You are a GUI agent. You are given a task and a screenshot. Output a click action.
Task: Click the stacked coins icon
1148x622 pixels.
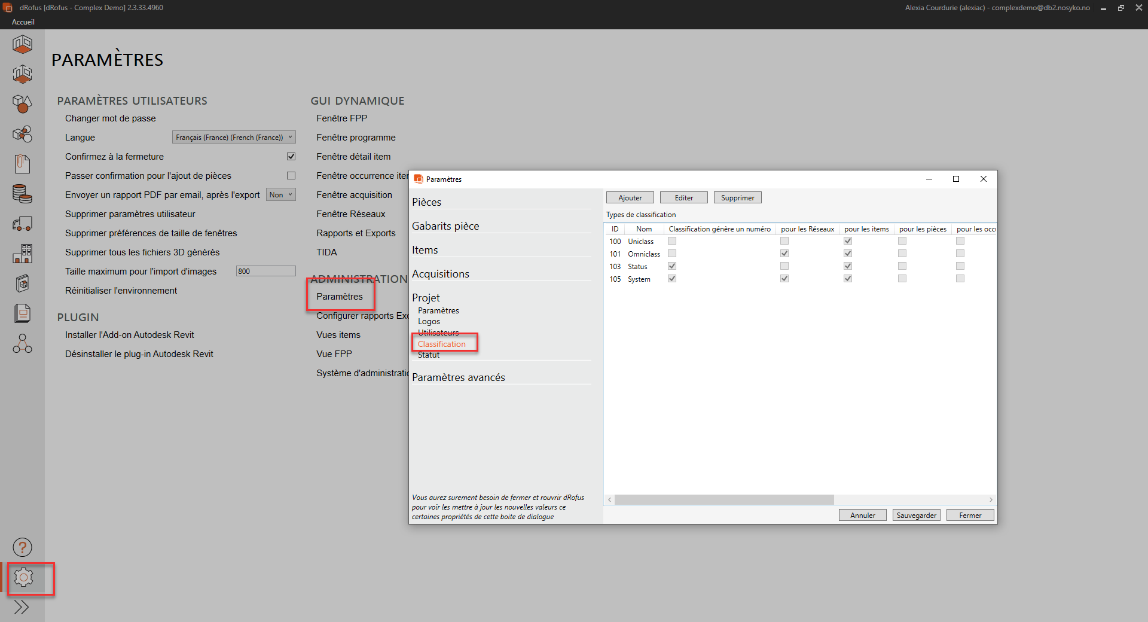[22, 194]
